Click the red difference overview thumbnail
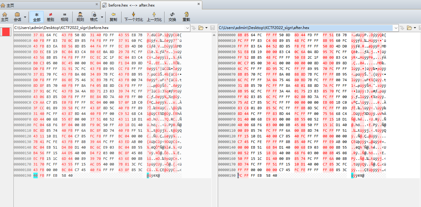 pyautogui.click(x=6, y=32)
